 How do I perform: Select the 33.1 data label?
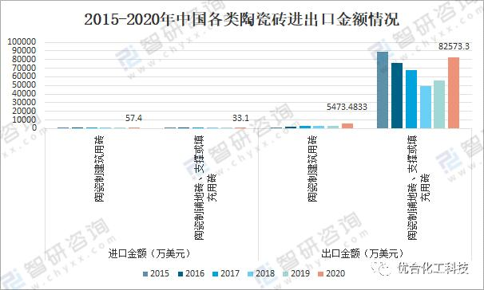click(x=240, y=118)
